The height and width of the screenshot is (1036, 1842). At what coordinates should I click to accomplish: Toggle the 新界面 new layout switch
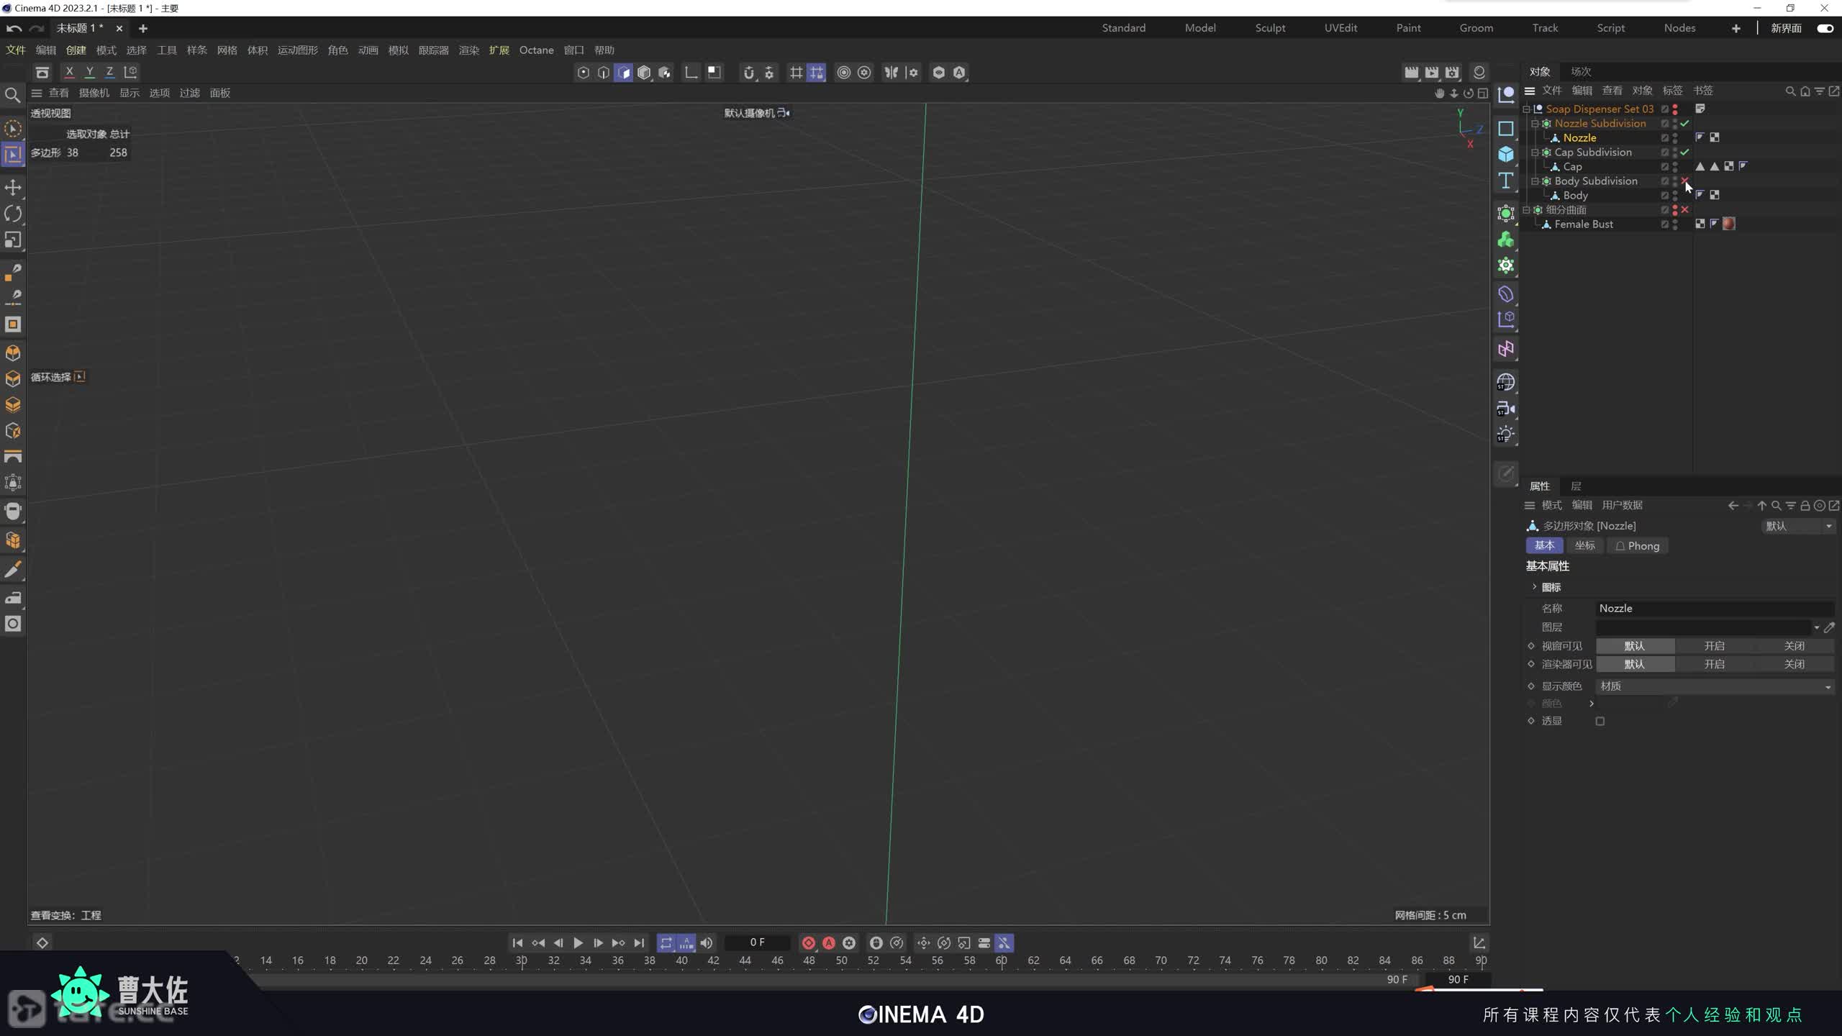coord(1825,28)
